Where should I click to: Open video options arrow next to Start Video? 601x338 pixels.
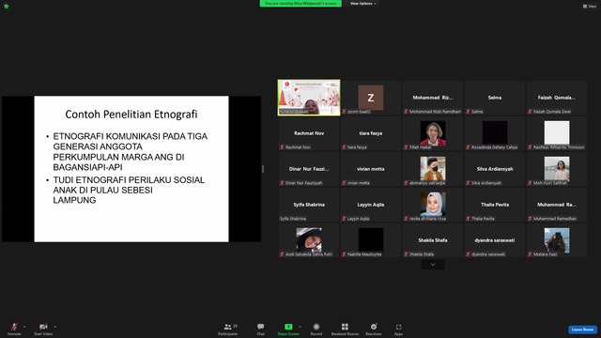tap(55, 327)
